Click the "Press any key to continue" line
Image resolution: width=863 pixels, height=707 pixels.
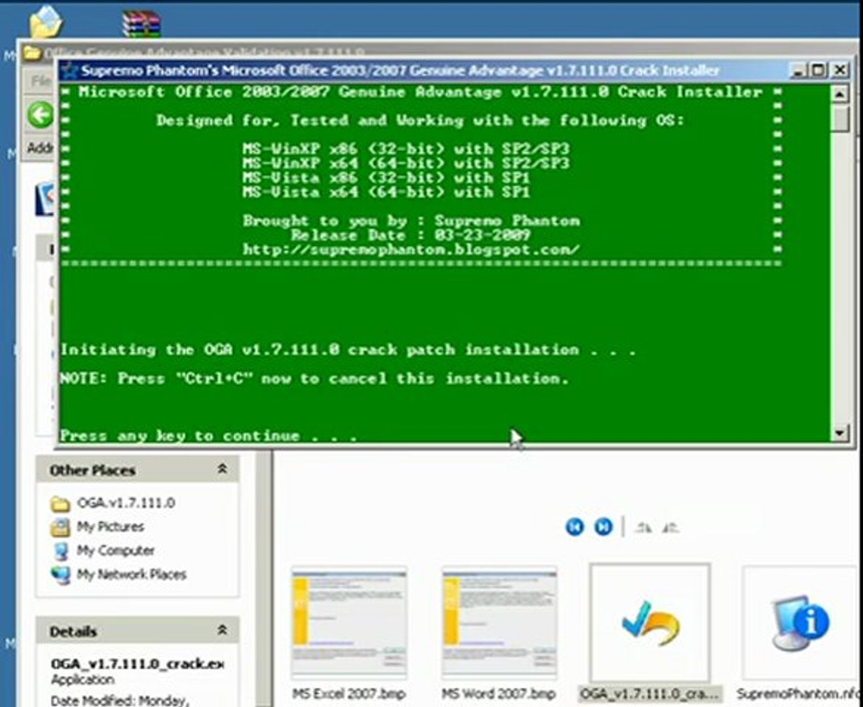(x=208, y=435)
